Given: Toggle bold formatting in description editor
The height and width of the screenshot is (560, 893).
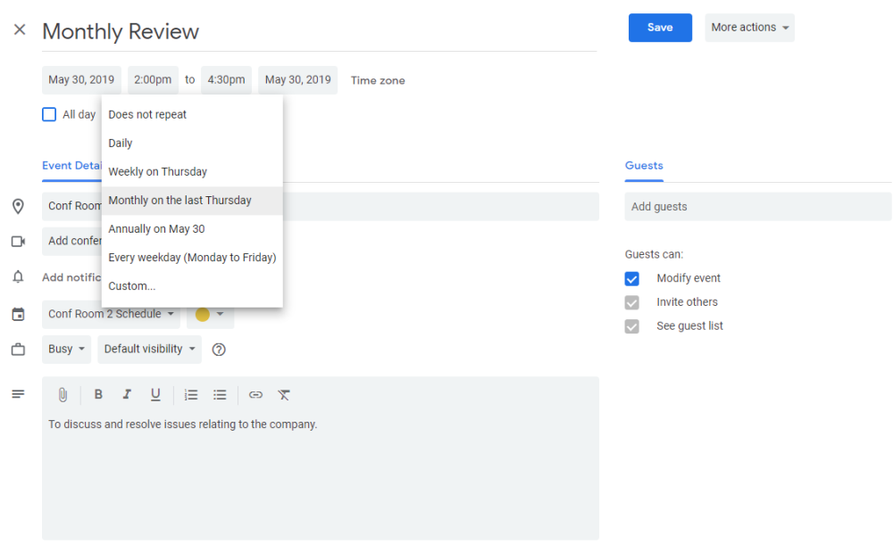Looking at the screenshot, I should click(x=98, y=394).
